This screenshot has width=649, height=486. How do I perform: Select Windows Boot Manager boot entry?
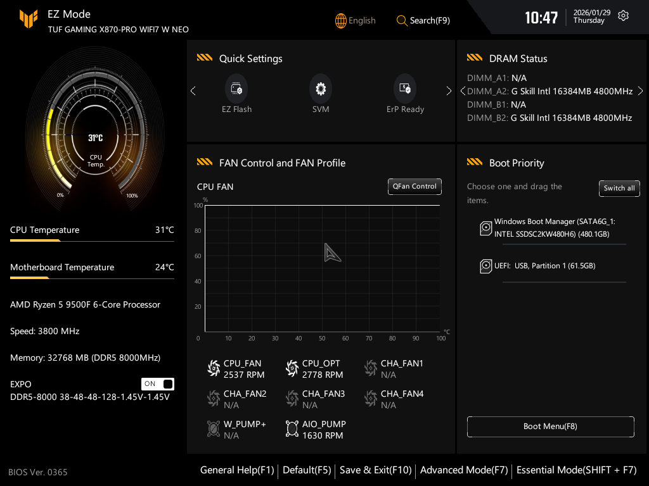(553, 228)
